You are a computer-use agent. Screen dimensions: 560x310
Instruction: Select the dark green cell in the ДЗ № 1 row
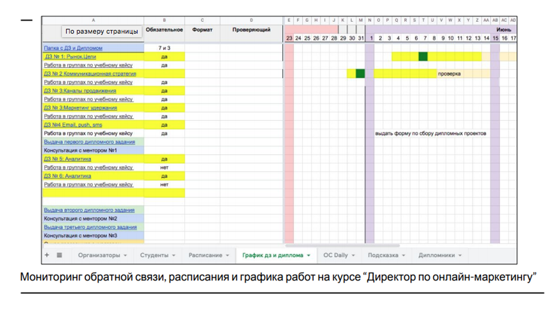tap(423, 56)
